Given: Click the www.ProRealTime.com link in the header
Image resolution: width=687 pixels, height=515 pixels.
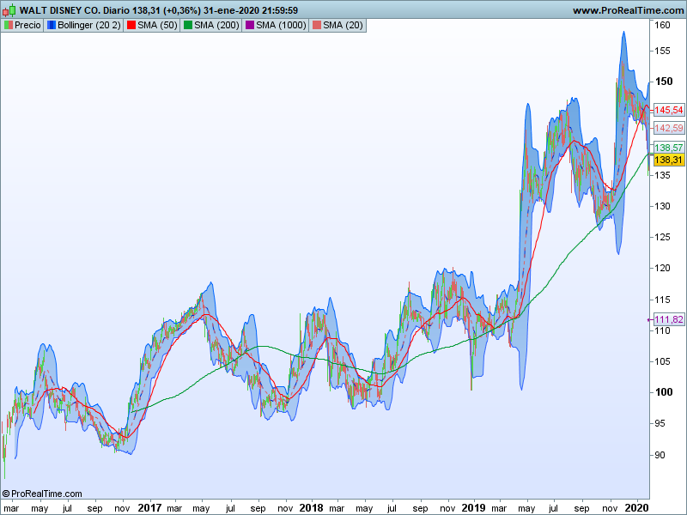Looking at the screenshot, I should tap(628, 10).
